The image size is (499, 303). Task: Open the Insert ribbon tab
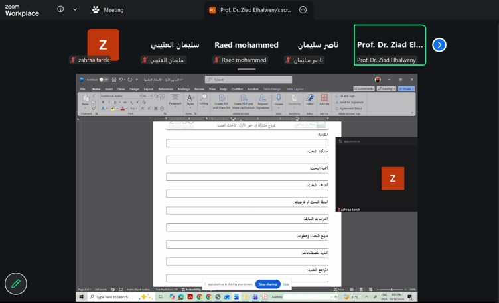(109, 89)
